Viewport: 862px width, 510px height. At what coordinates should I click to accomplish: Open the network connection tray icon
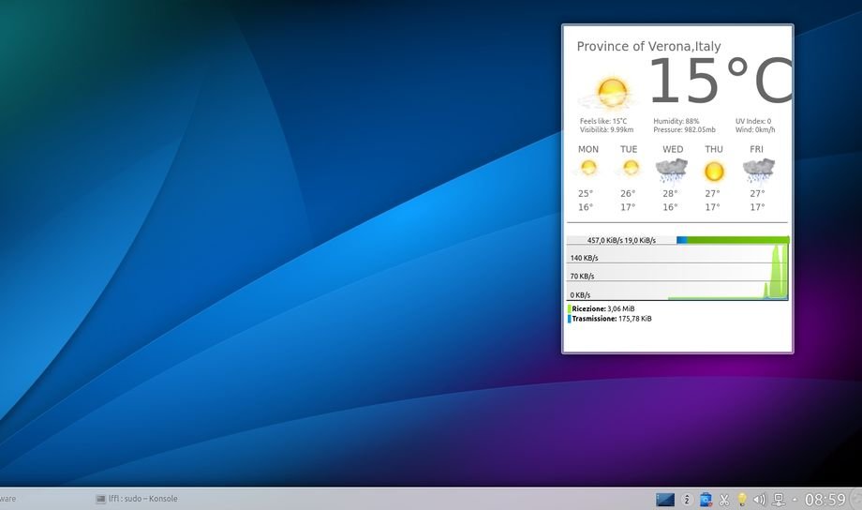click(x=778, y=500)
